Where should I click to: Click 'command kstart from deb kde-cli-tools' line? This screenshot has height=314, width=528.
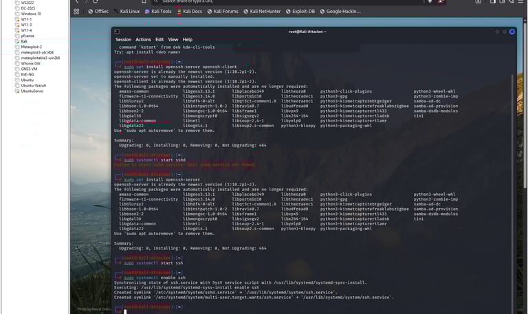pyautogui.click(x=166, y=47)
